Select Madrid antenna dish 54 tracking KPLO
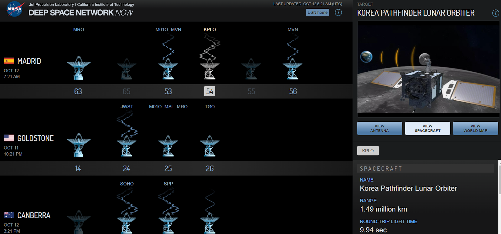This screenshot has height=234, width=501. click(210, 69)
